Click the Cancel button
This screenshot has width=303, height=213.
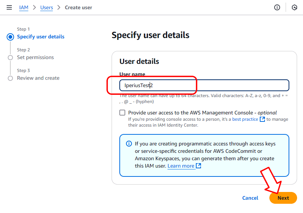pyautogui.click(x=250, y=198)
